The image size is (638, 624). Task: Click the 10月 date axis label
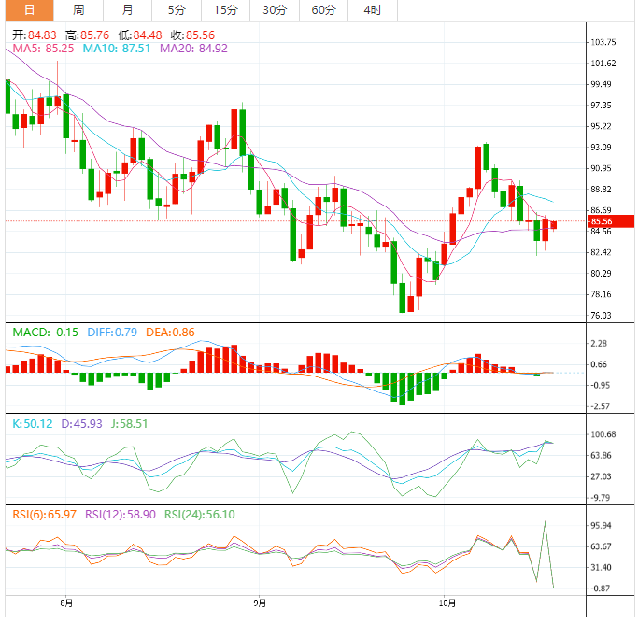click(x=447, y=603)
